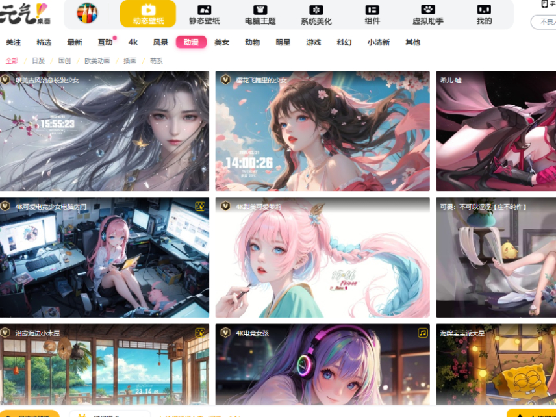This screenshot has height=417, width=556.
Task: Click VIP badge on 唯美古风治愈长发少女
Action: point(5,80)
